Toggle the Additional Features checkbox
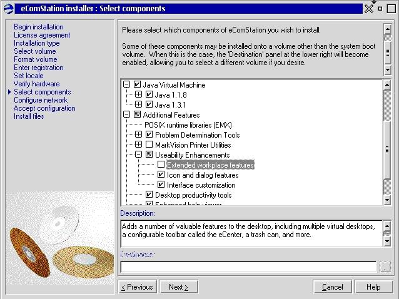This screenshot has width=399, height=299. pyautogui.click(x=137, y=114)
